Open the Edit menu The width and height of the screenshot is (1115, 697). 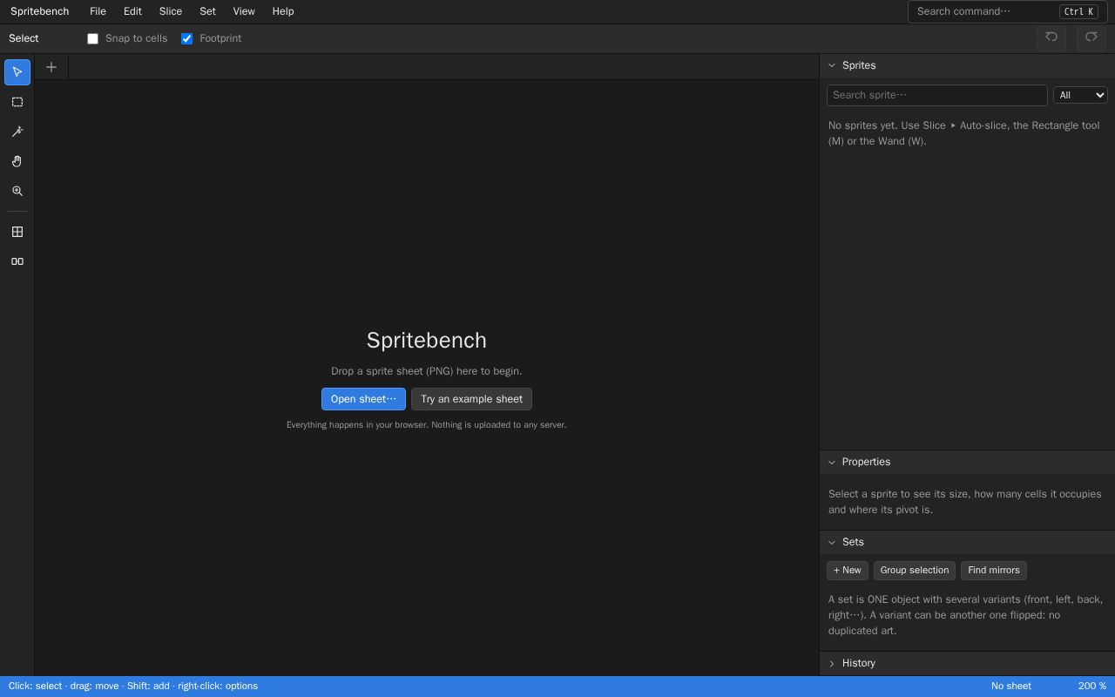click(x=132, y=11)
